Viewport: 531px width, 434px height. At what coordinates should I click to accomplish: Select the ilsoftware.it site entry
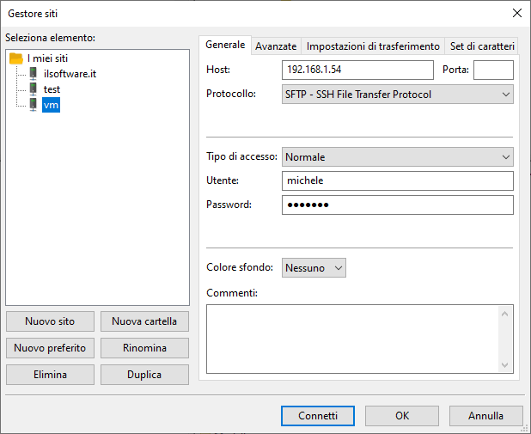pos(70,74)
